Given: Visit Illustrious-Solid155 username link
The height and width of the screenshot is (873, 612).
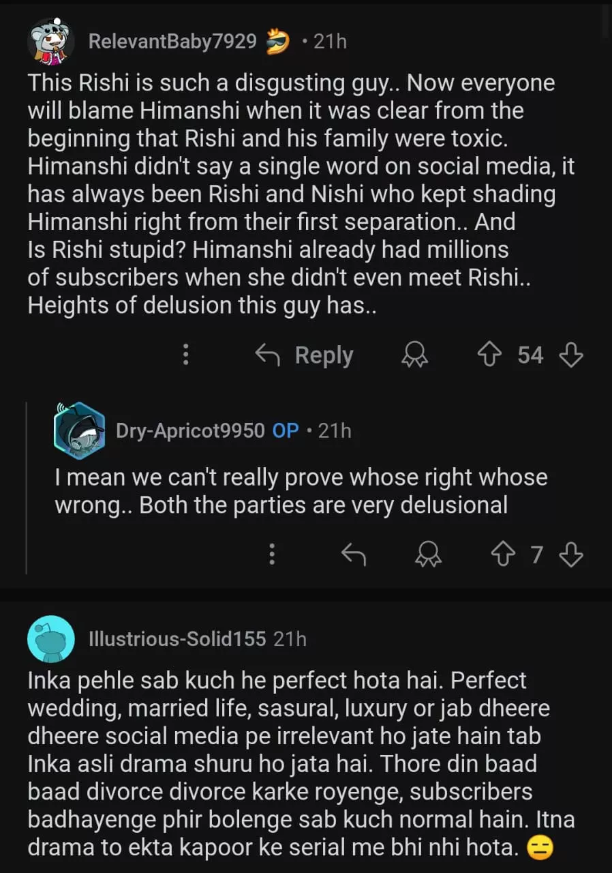Looking at the screenshot, I should click(177, 638).
